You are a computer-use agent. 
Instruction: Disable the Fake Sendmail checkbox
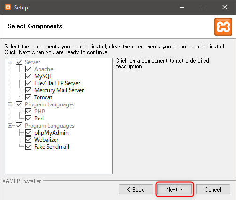(28, 147)
